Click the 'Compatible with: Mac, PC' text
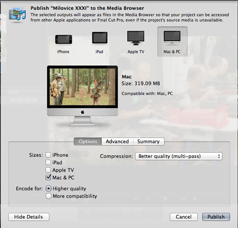The image size is (238, 228). pos(147,93)
